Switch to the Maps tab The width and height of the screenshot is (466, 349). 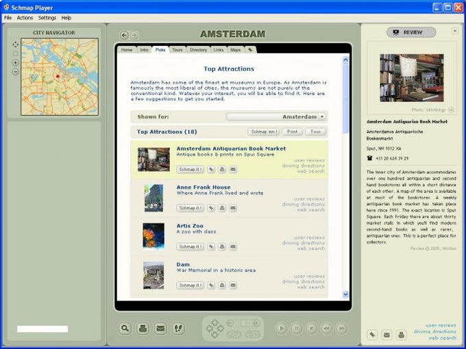tap(235, 50)
